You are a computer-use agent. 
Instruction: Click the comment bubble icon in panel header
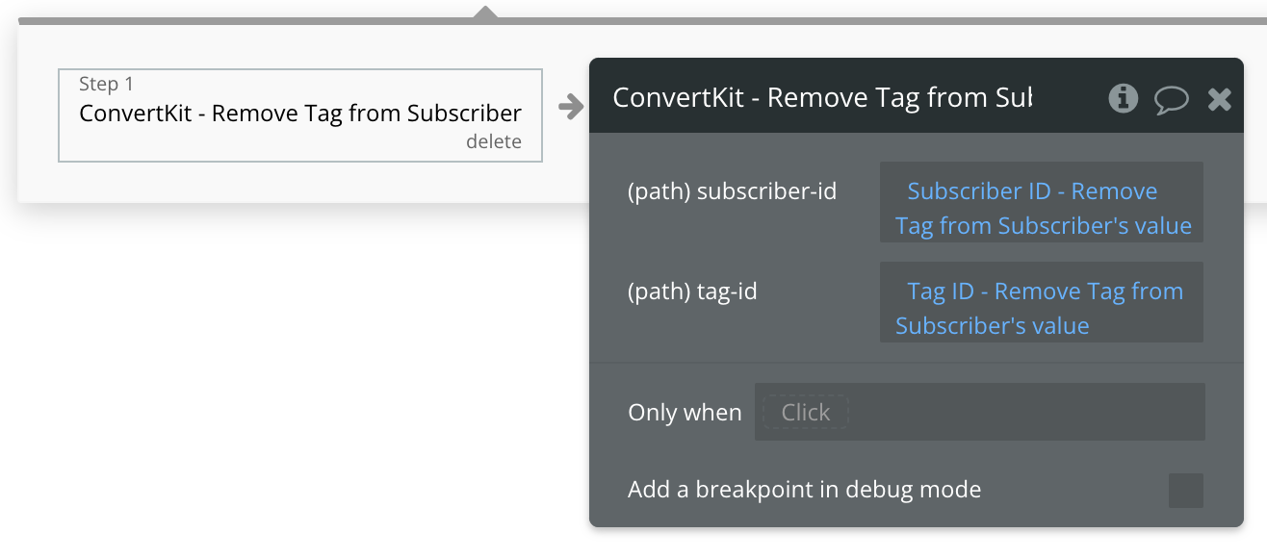(1172, 98)
